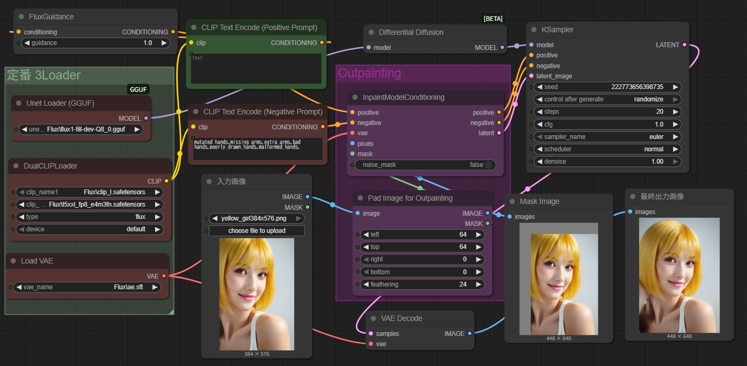Open the sampler_name dropdown showing euler
The height and width of the screenshot is (366, 747).
607,137
